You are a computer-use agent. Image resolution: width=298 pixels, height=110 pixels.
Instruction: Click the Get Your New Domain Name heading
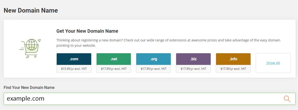click(87, 31)
